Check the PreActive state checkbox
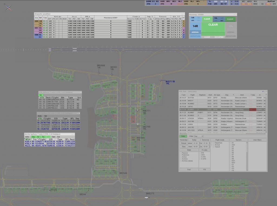277x206 pixels. 181,155
